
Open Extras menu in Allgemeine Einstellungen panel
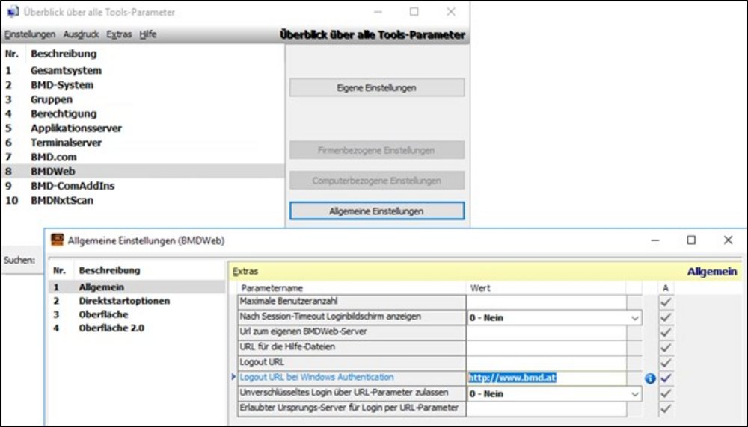[245, 271]
